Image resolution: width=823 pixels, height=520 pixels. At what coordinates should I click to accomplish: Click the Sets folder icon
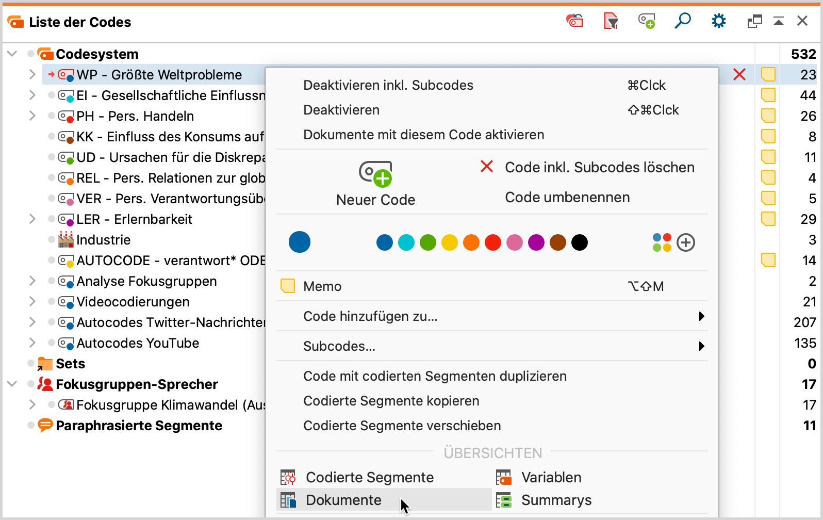coord(45,364)
